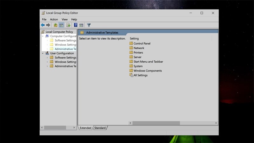Go up one level with folder-arrow icon
The height and width of the screenshot is (143, 254).
coord(56,25)
